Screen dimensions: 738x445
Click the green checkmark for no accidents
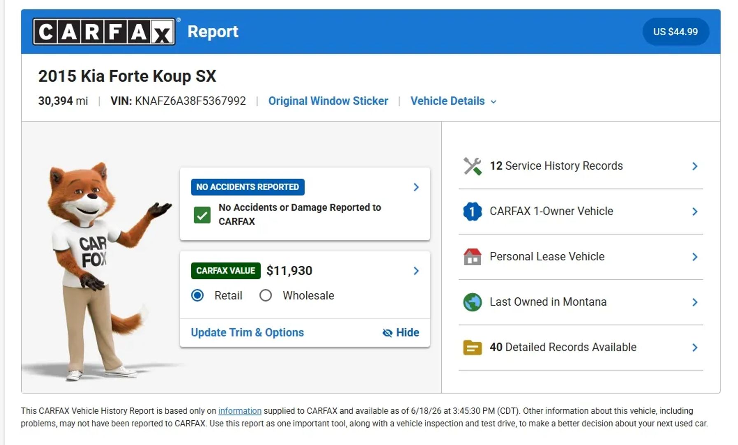[x=202, y=215]
